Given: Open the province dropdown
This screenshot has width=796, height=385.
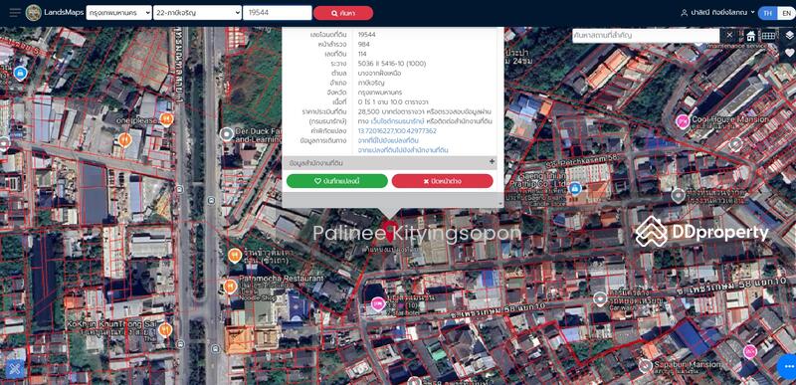Looking at the screenshot, I should [x=118, y=13].
